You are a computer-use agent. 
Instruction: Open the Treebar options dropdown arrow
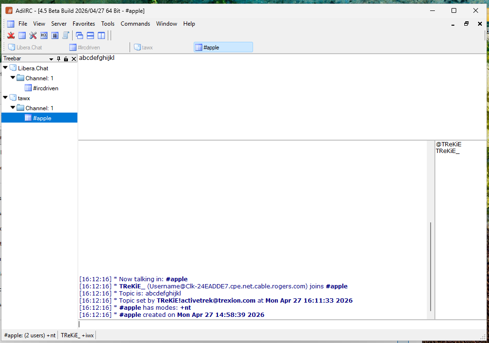(51, 58)
